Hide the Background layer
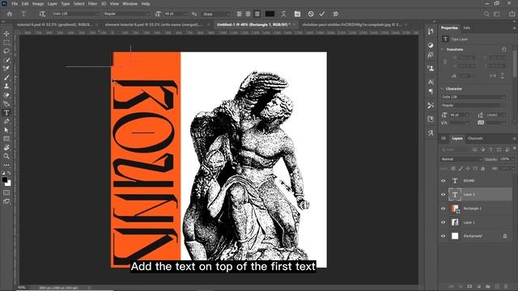 [444, 236]
